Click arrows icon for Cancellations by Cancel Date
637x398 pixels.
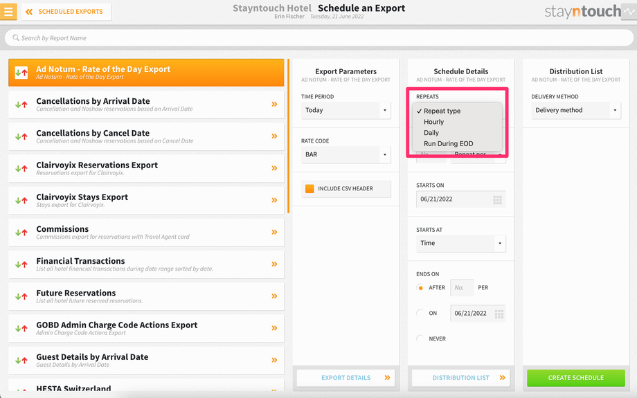(x=21, y=137)
